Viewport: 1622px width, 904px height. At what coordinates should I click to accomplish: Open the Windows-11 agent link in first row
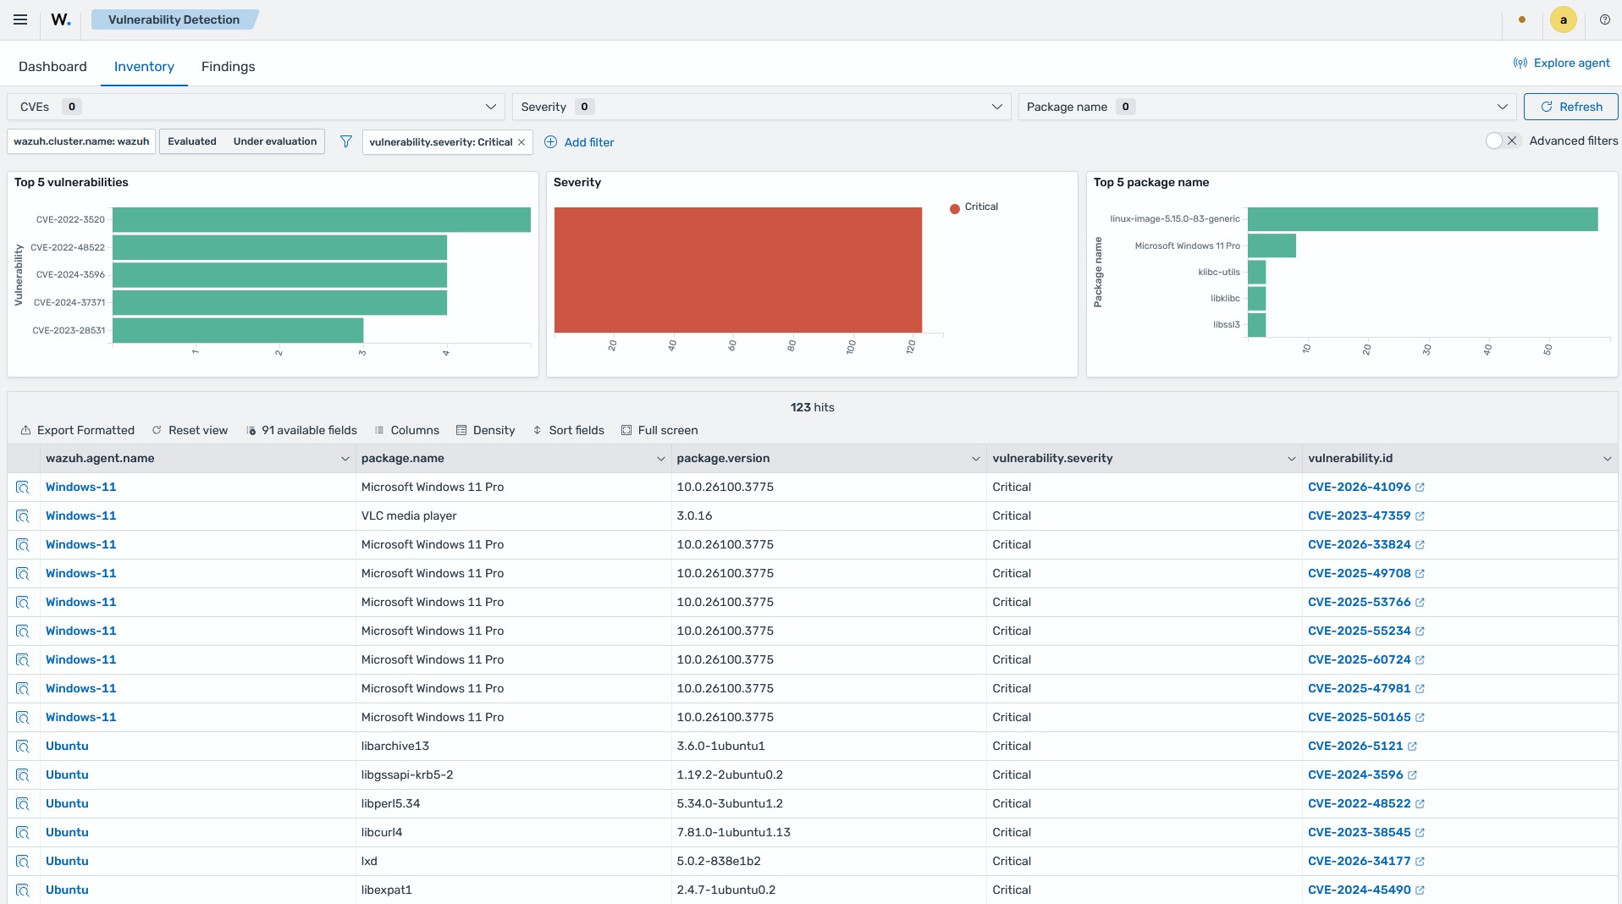81,488
